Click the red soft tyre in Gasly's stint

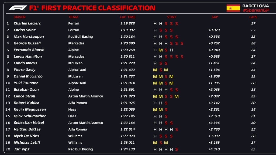point(161,70)
